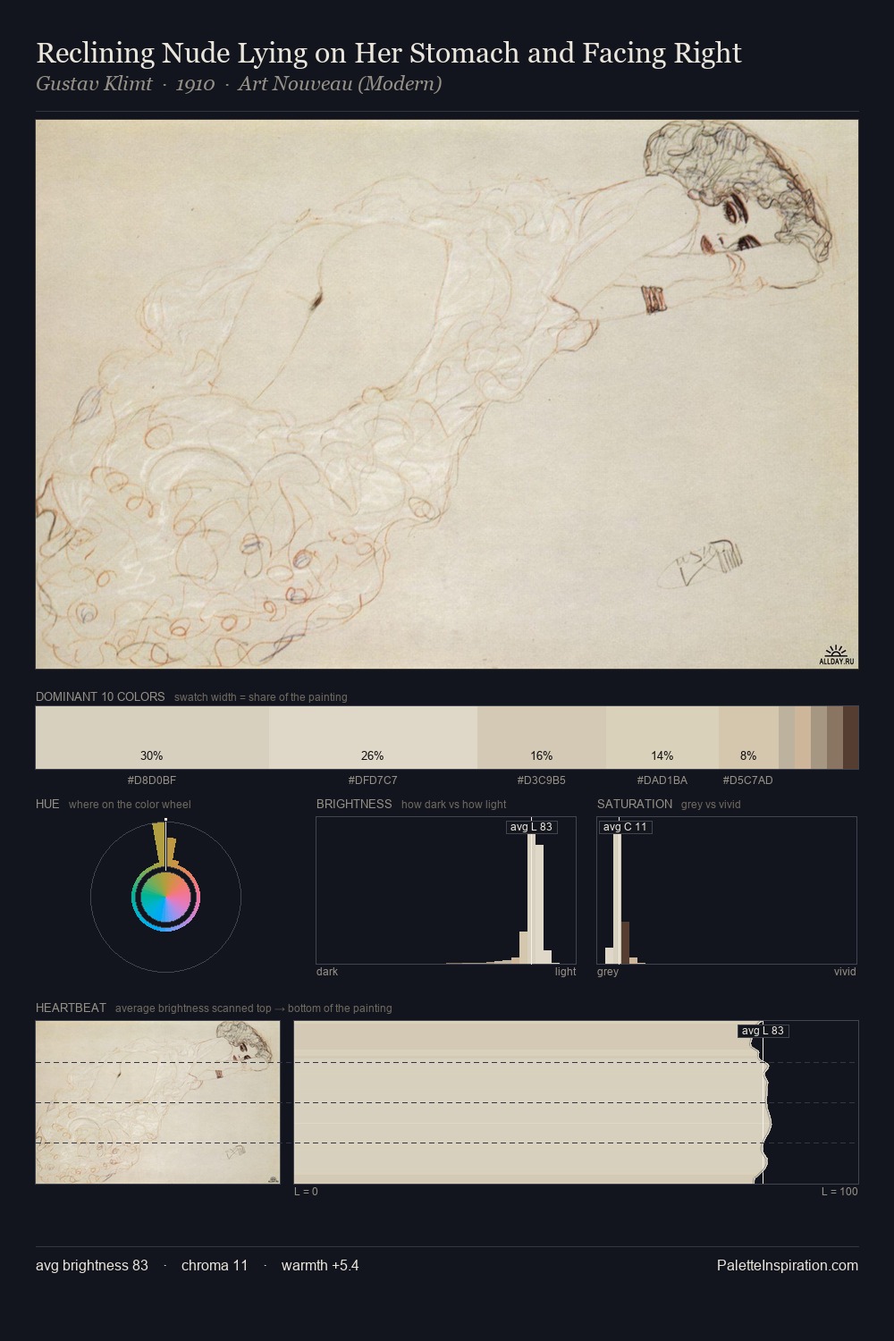Image resolution: width=894 pixels, height=1341 pixels.
Task: Click the HEARTBEAT section label
Action: click(x=71, y=1008)
